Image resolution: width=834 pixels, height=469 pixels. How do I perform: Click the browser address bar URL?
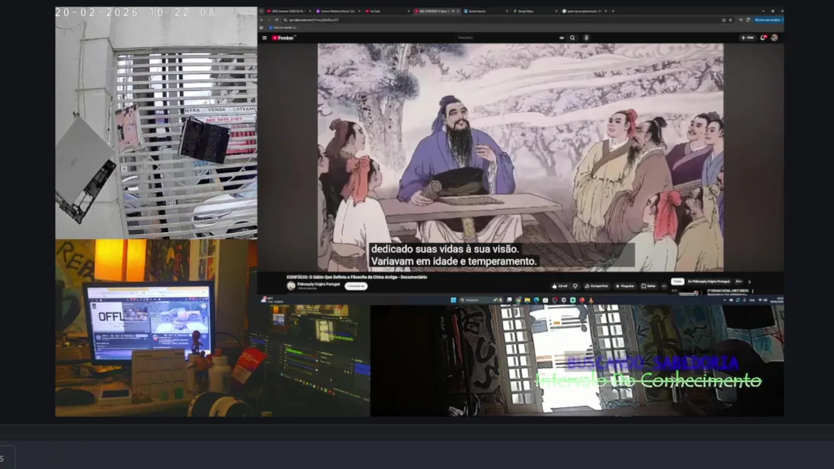pos(313,20)
